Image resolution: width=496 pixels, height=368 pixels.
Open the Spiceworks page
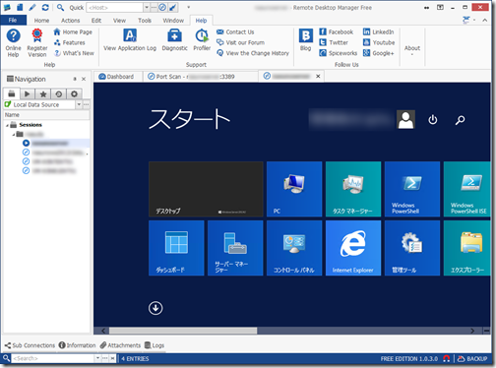339,53
